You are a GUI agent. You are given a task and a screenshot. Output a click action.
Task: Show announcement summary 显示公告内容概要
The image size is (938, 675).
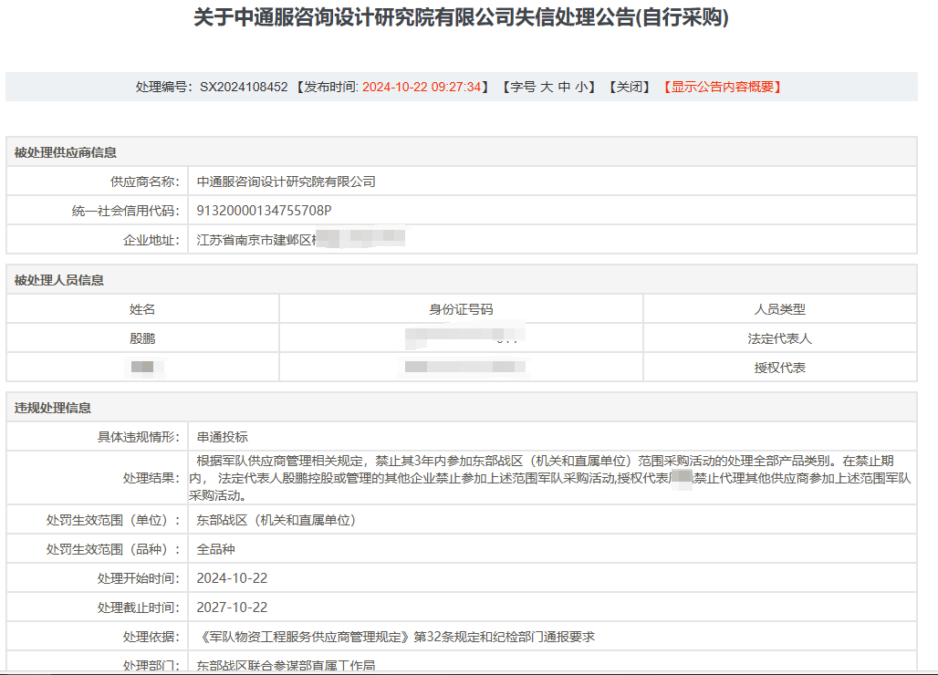click(x=722, y=88)
